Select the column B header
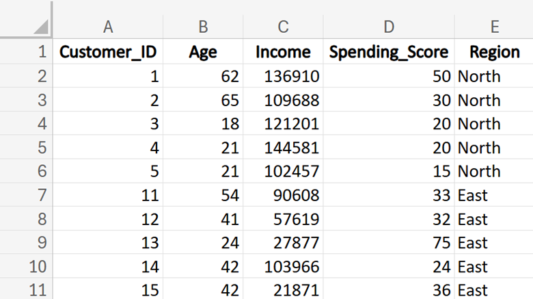Viewport: 533px width, 299px height. pos(203,27)
